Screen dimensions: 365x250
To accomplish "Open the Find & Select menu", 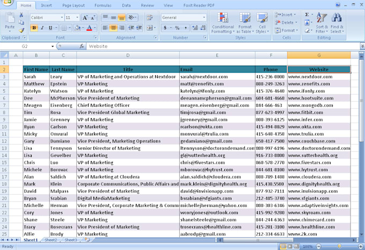I will (337, 23).
